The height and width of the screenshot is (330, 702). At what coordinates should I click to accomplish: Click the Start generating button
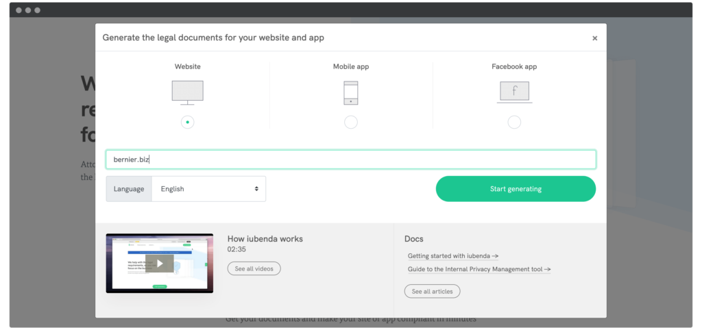516,189
